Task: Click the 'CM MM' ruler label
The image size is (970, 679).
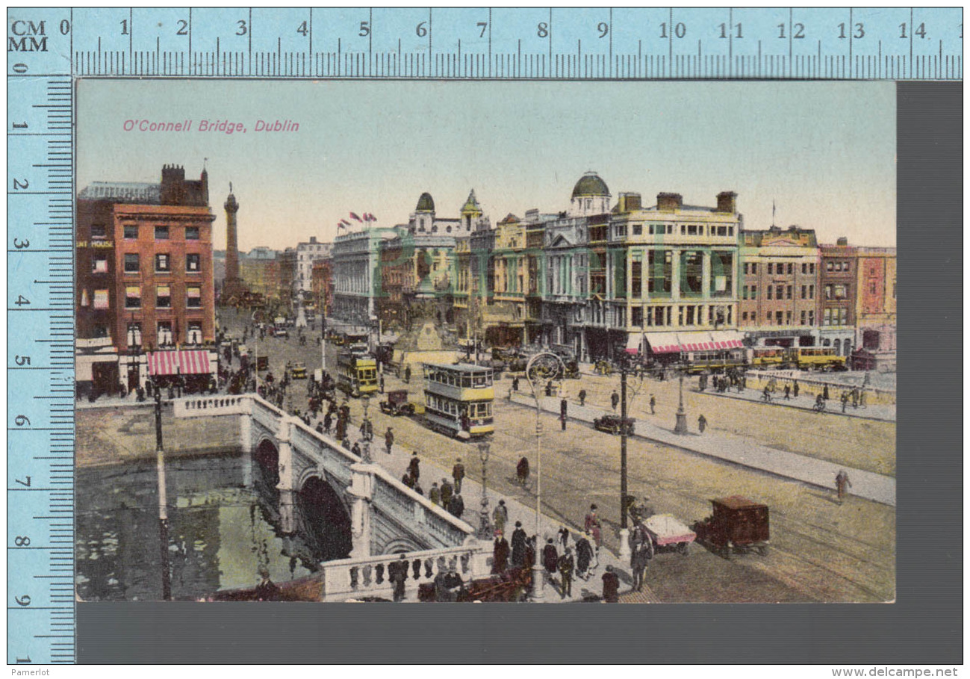Action: (28, 36)
